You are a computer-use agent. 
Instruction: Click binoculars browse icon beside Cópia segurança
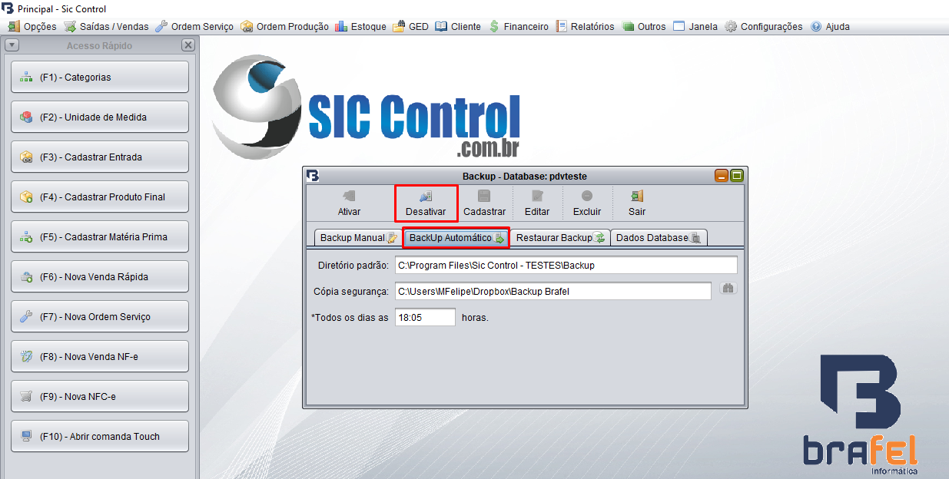pyautogui.click(x=728, y=289)
